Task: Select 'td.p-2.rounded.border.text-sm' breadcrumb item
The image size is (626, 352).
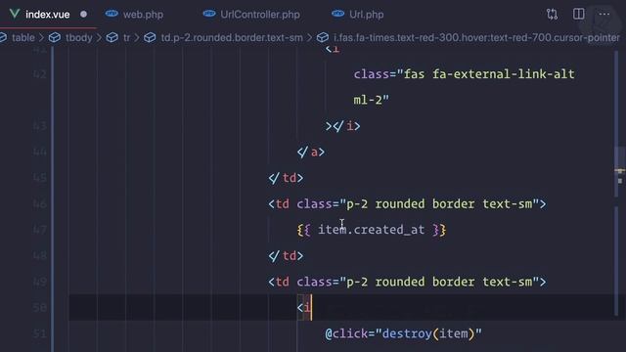Action: pos(232,38)
